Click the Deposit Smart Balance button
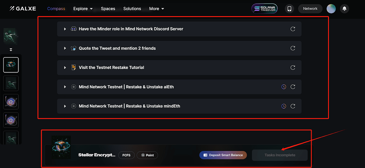 [x=223, y=155]
